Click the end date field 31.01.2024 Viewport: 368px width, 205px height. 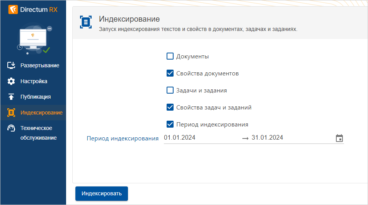[x=267, y=138]
